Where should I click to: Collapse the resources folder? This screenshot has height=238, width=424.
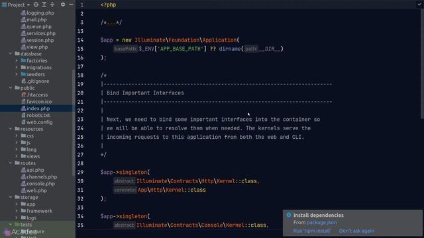pos(11,129)
